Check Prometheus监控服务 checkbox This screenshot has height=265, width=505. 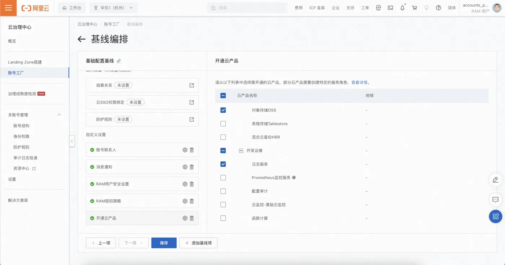[223, 178]
